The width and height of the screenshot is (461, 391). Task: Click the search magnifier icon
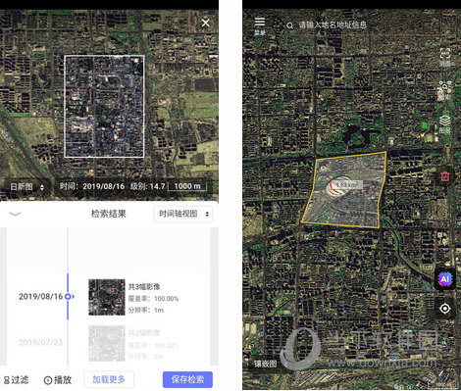(x=289, y=25)
